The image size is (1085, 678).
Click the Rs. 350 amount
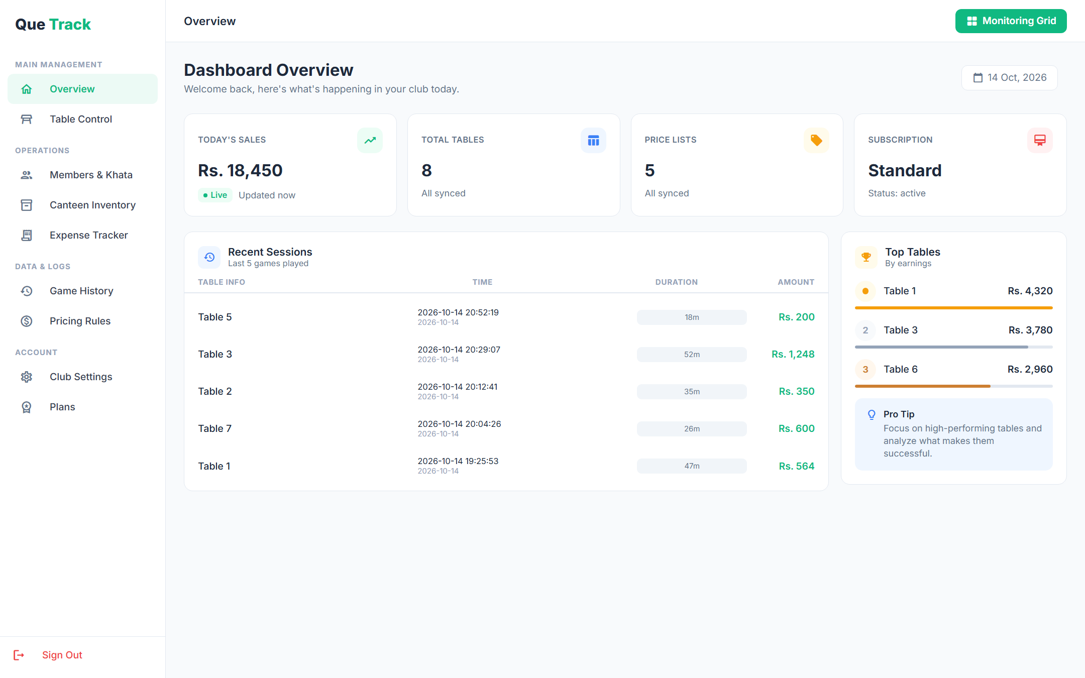797,392
